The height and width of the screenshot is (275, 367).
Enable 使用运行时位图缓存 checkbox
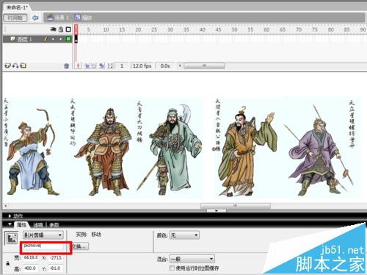tap(172, 268)
